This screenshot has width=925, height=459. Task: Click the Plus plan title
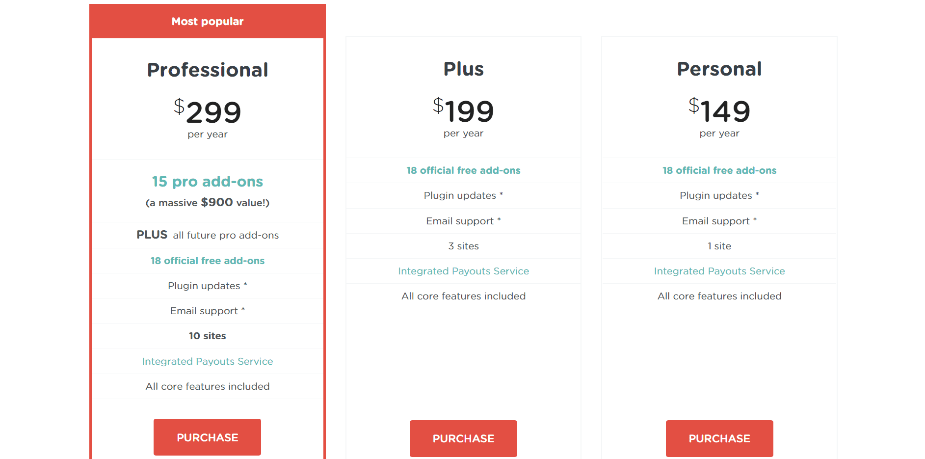coord(463,69)
